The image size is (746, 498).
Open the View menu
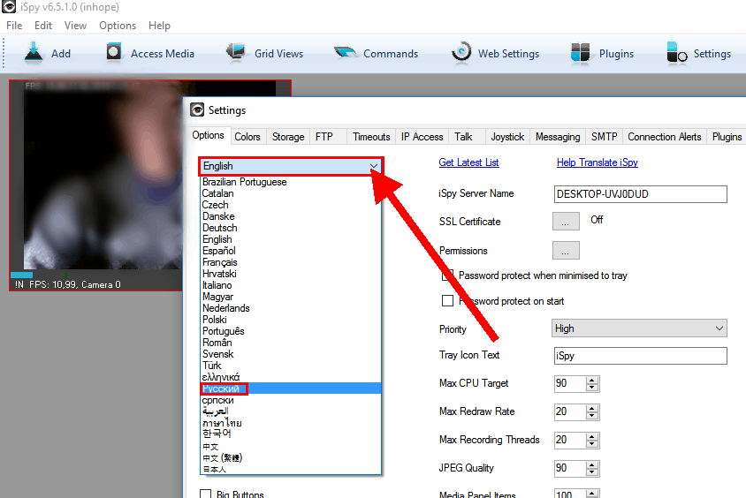(75, 26)
